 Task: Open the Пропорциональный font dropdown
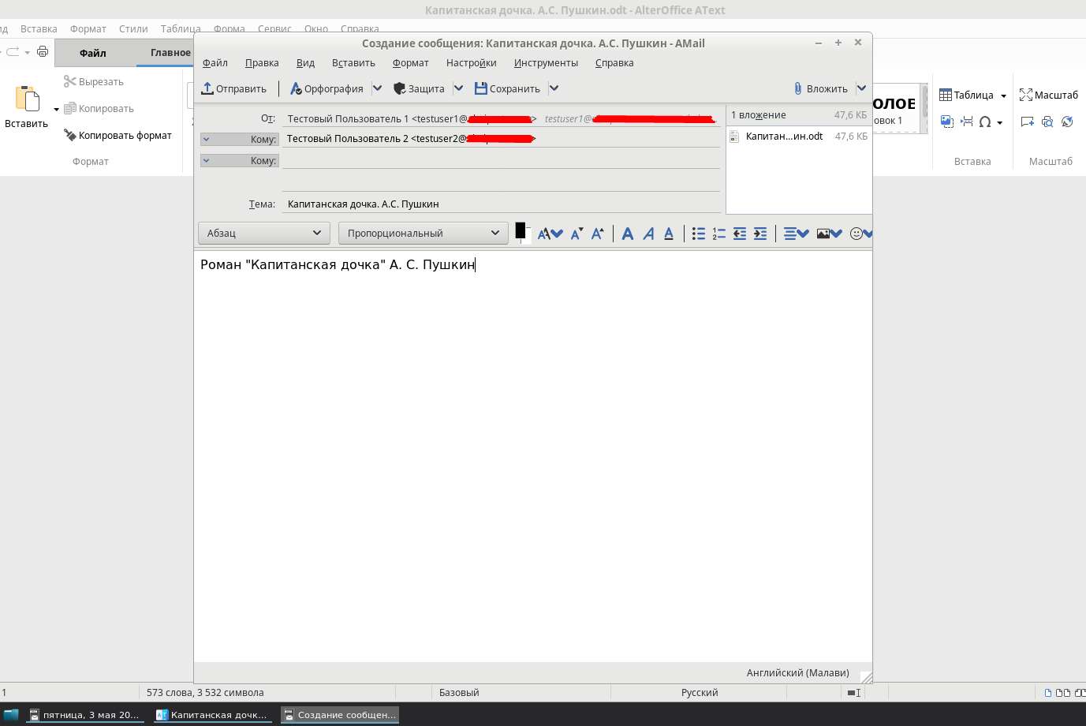click(x=423, y=233)
